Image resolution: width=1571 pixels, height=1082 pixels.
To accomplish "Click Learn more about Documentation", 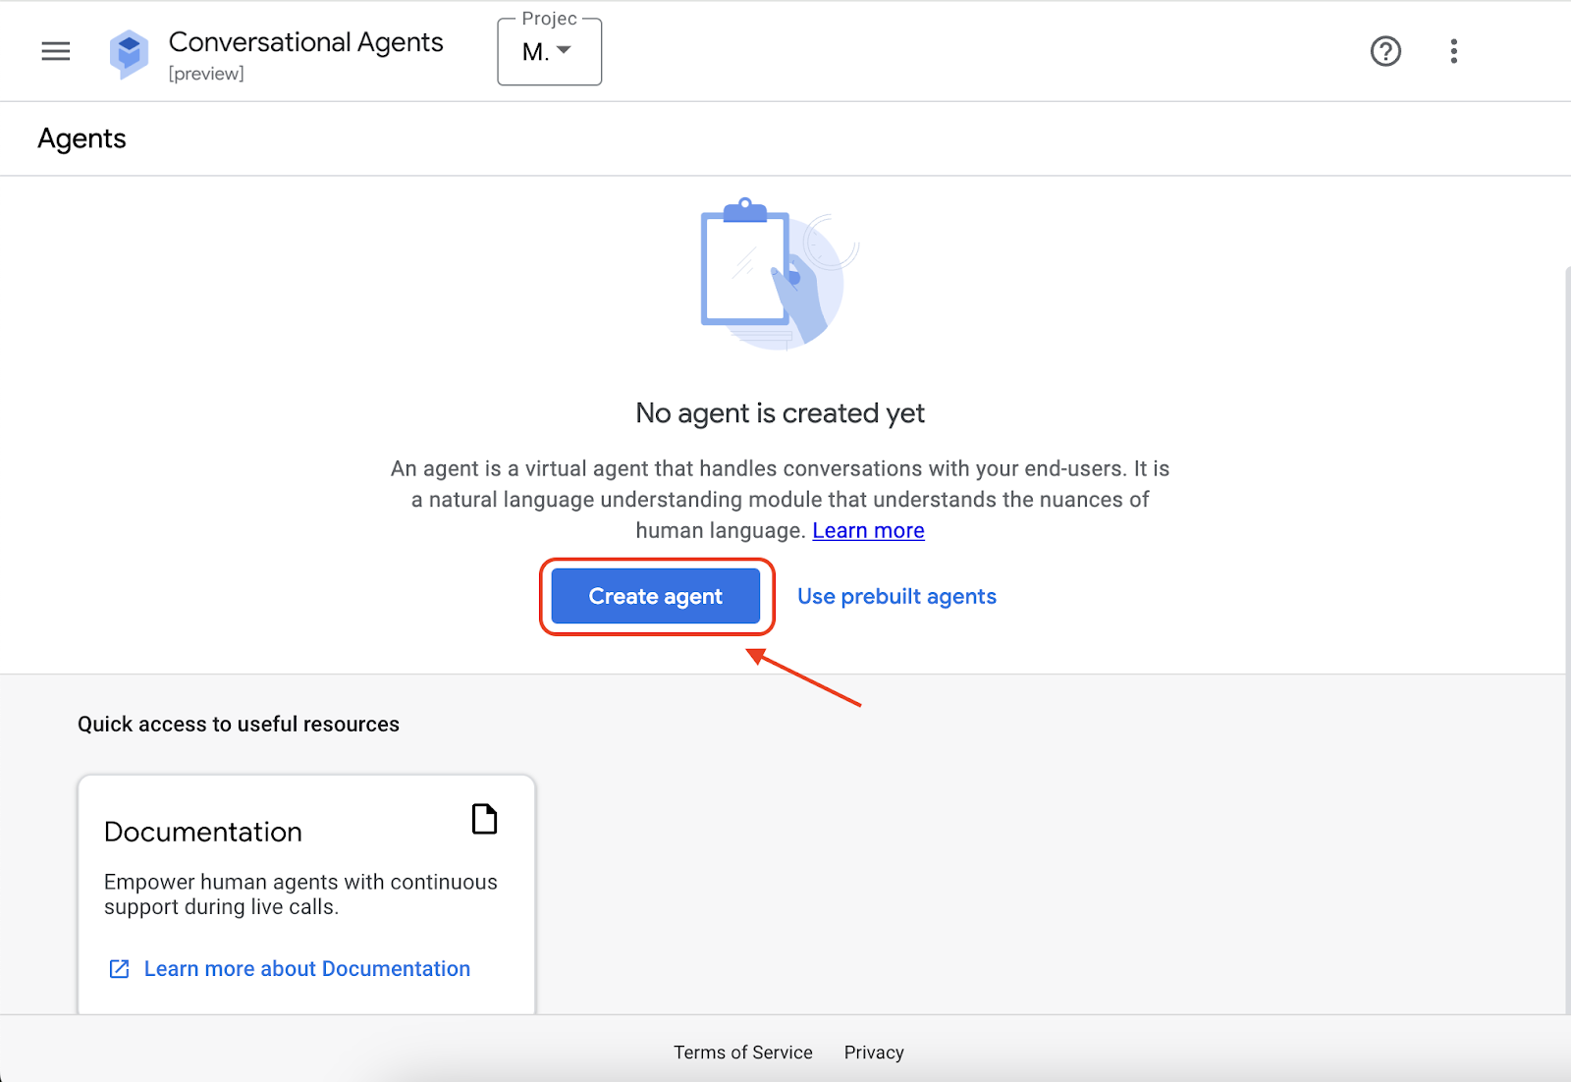I will [306, 968].
